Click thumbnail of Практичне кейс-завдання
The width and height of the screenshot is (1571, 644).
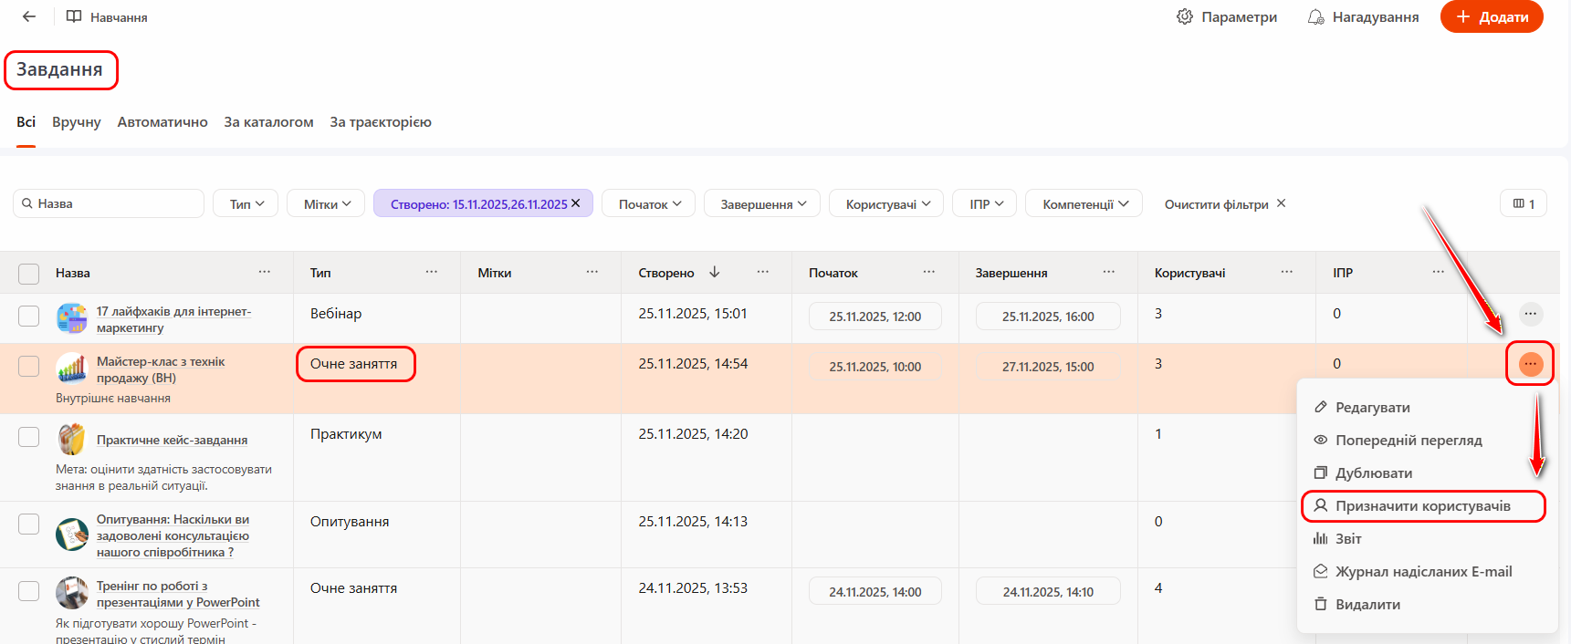click(72, 440)
